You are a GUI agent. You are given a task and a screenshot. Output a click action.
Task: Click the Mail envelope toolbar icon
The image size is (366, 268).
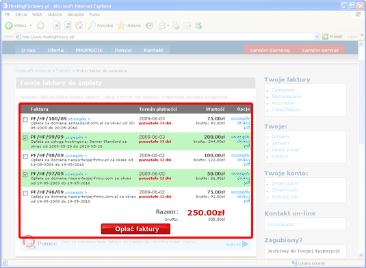(162, 25)
